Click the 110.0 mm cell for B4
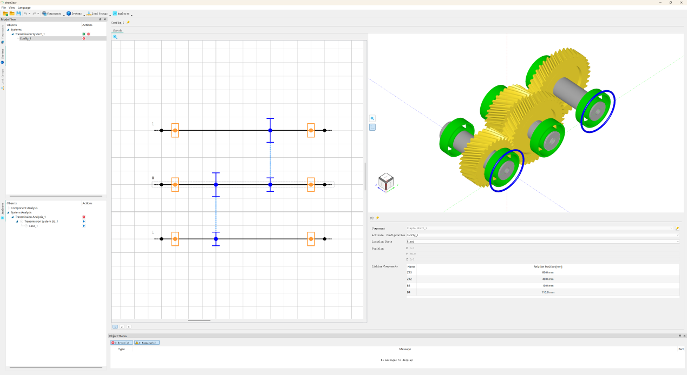Screen dimensions: 687x375 [x=548, y=292]
